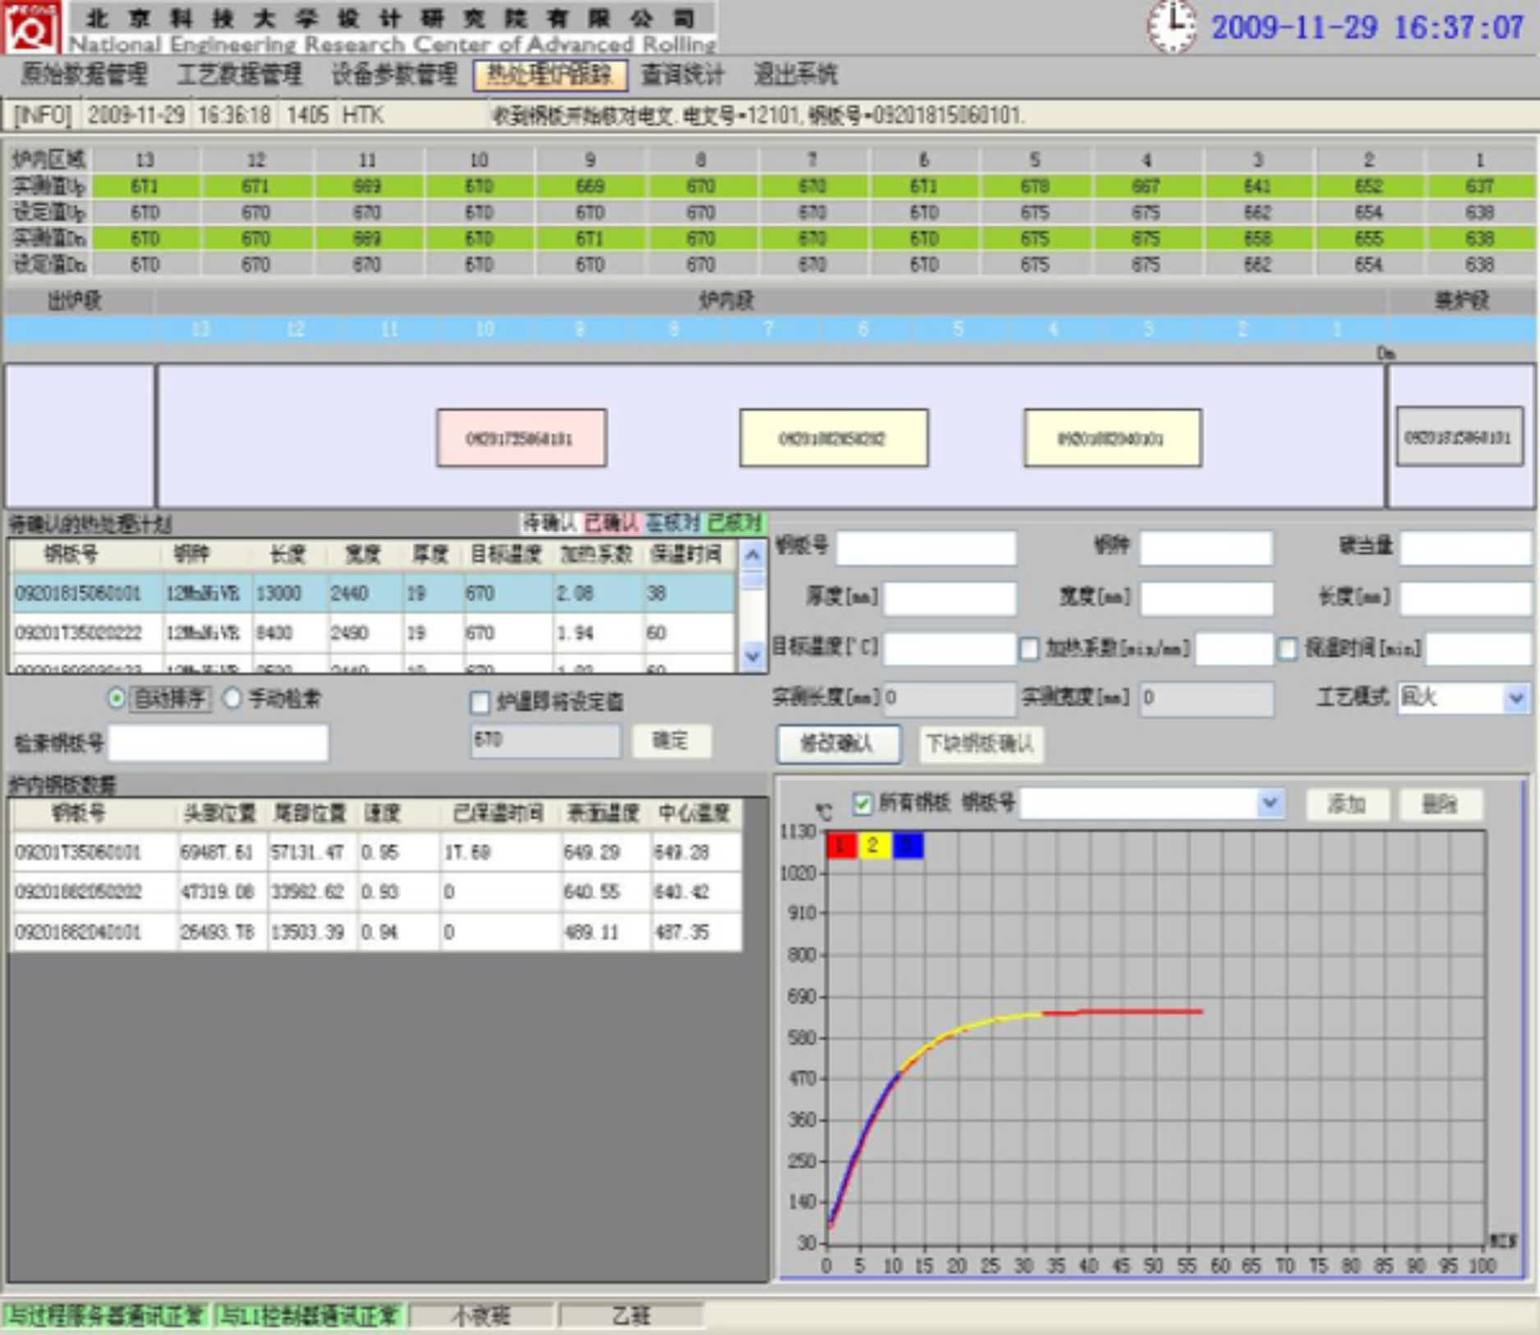Click the yellow plate box 09201882040101
The width and height of the screenshot is (1540, 1335).
(1112, 438)
